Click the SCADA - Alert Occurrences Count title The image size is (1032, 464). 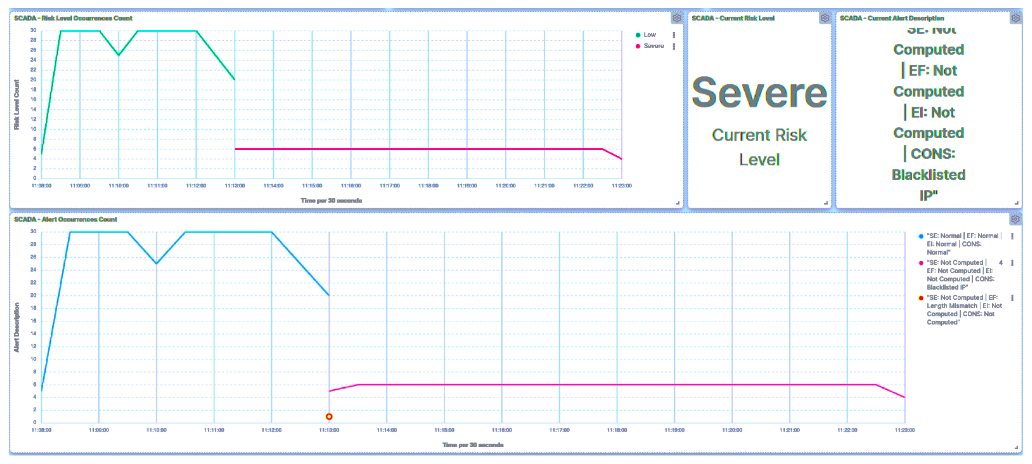pos(65,219)
